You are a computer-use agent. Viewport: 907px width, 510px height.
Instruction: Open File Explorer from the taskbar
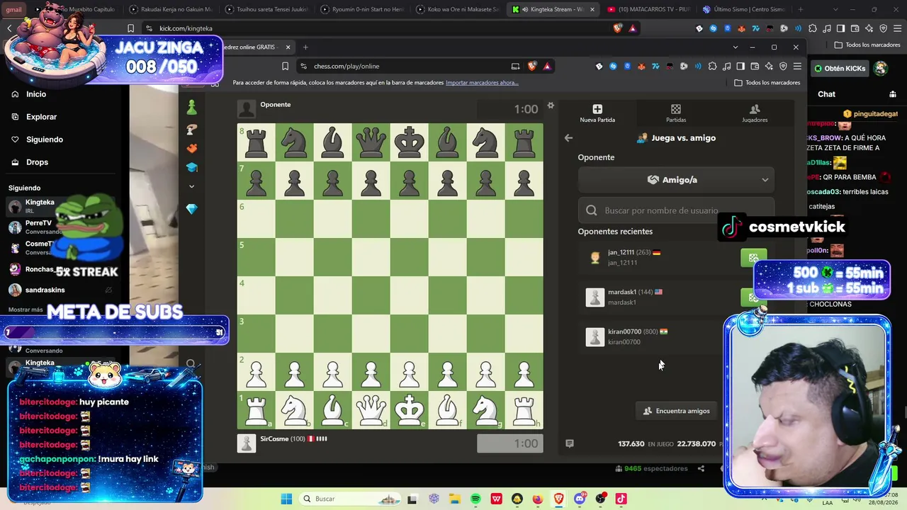(454, 499)
